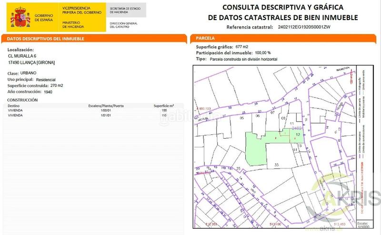
Task: Select parcel number 33 on the map
Action: pos(276,164)
